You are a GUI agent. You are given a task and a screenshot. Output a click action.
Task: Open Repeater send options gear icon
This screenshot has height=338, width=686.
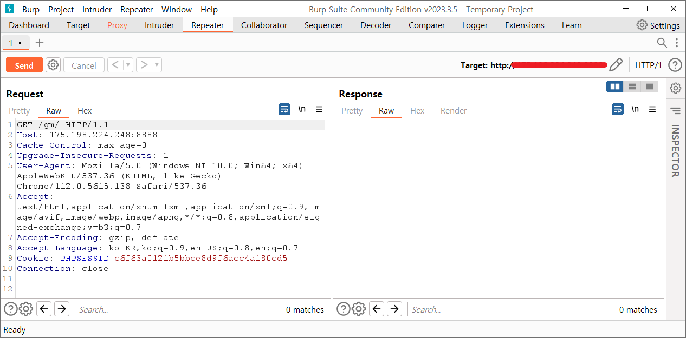tap(53, 65)
